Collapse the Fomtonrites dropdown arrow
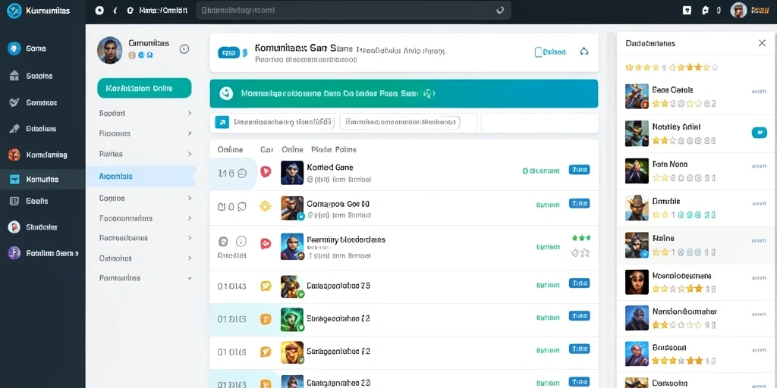The image size is (777, 388). pos(189,278)
